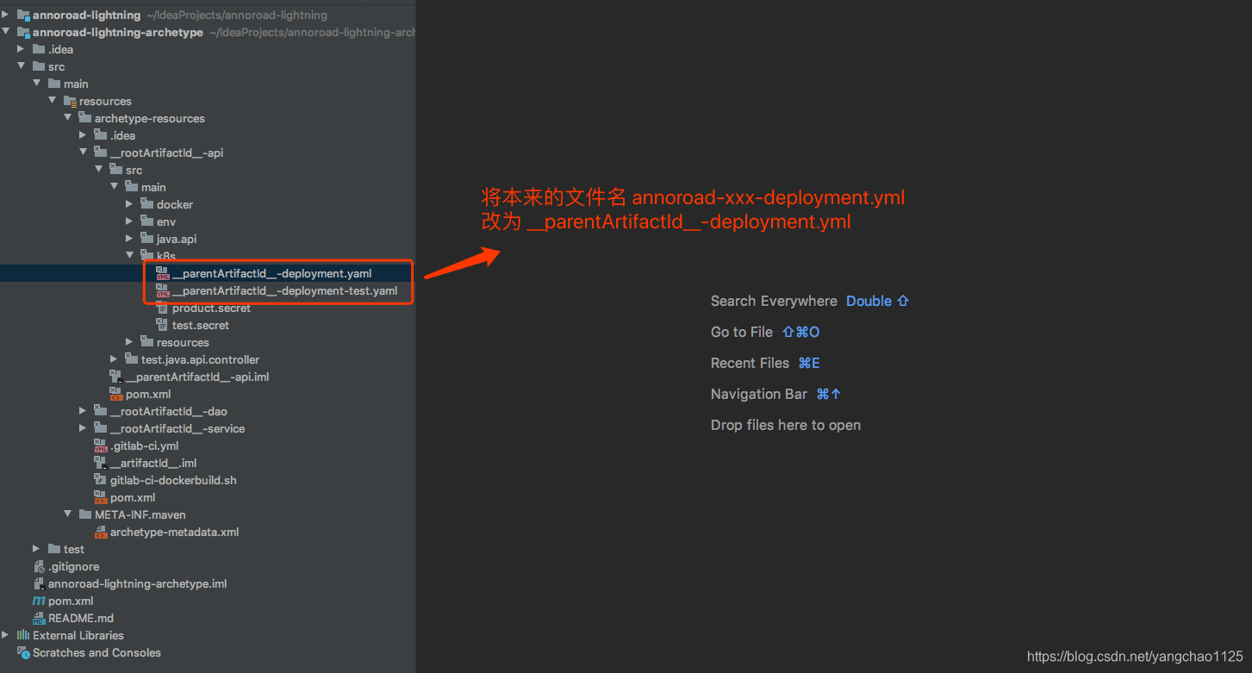The width and height of the screenshot is (1252, 673).
Task: Click the YML icon of __parentArtifactId__-deployment-test.yaml
Action: point(163,290)
